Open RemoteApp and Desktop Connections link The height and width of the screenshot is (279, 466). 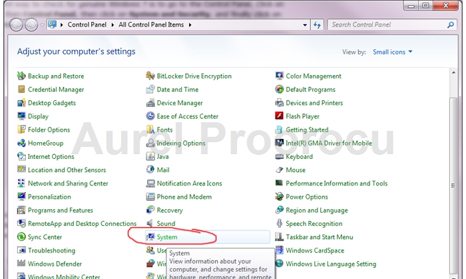(x=82, y=224)
